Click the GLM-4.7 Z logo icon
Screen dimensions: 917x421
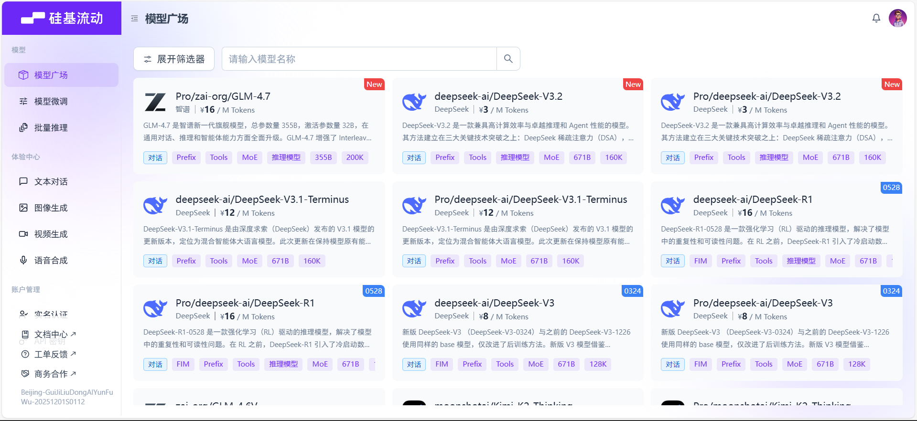(x=155, y=102)
